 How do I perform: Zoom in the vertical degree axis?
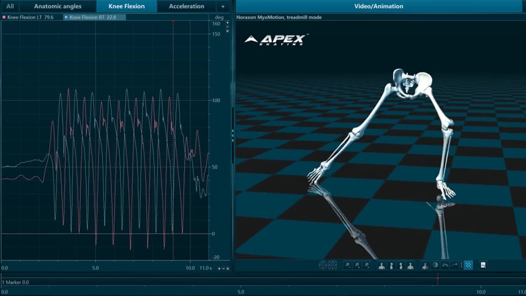[x=227, y=23]
